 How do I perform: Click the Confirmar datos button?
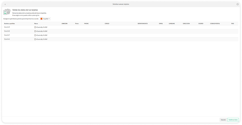point(233,120)
